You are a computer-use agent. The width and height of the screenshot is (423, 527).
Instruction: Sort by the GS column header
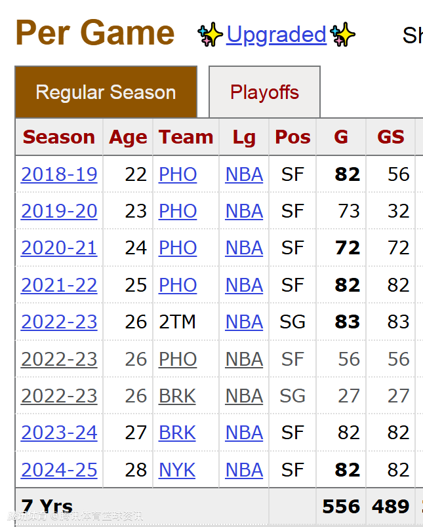pyautogui.click(x=391, y=137)
